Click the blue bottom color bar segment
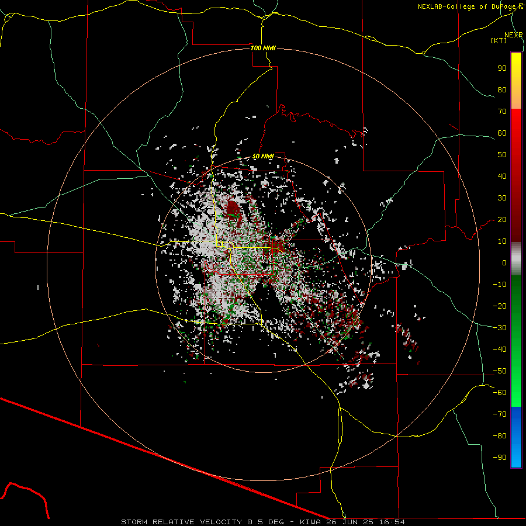 point(516,437)
